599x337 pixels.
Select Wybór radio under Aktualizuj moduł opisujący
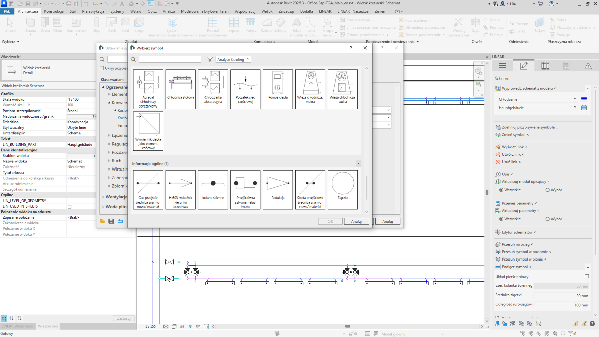547,190
